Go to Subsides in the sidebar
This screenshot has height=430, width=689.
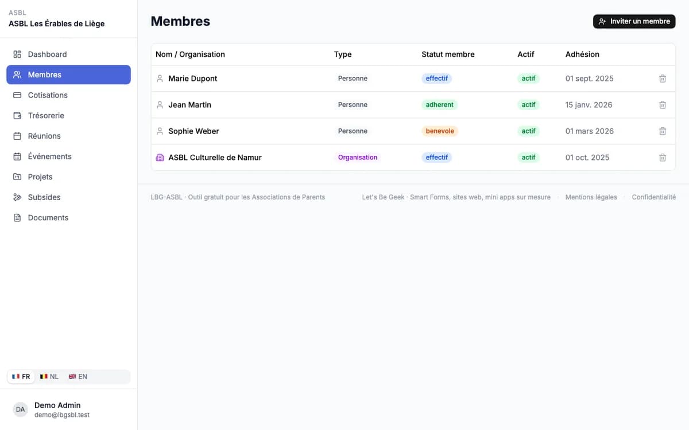68,197
